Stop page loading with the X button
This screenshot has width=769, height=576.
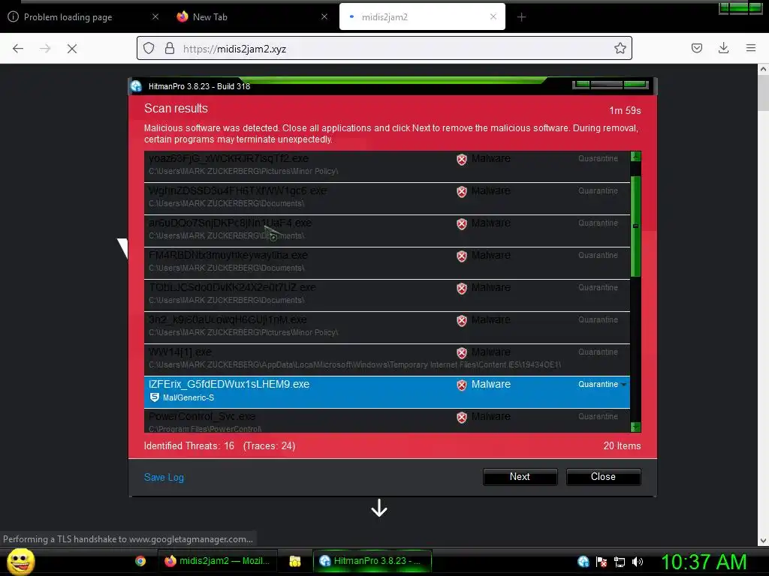tap(72, 49)
